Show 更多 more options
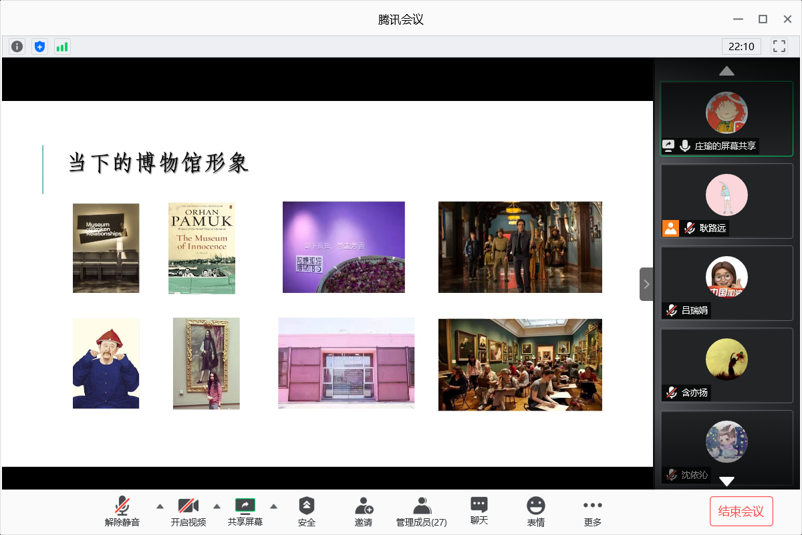Screen dimensions: 802x535 (x=592, y=512)
